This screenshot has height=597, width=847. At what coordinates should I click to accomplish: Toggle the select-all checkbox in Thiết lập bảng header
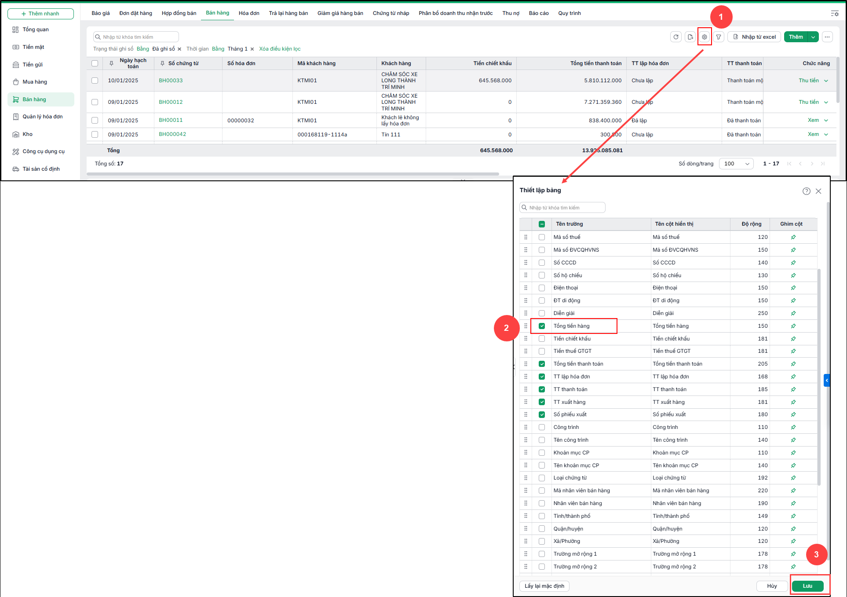click(542, 224)
